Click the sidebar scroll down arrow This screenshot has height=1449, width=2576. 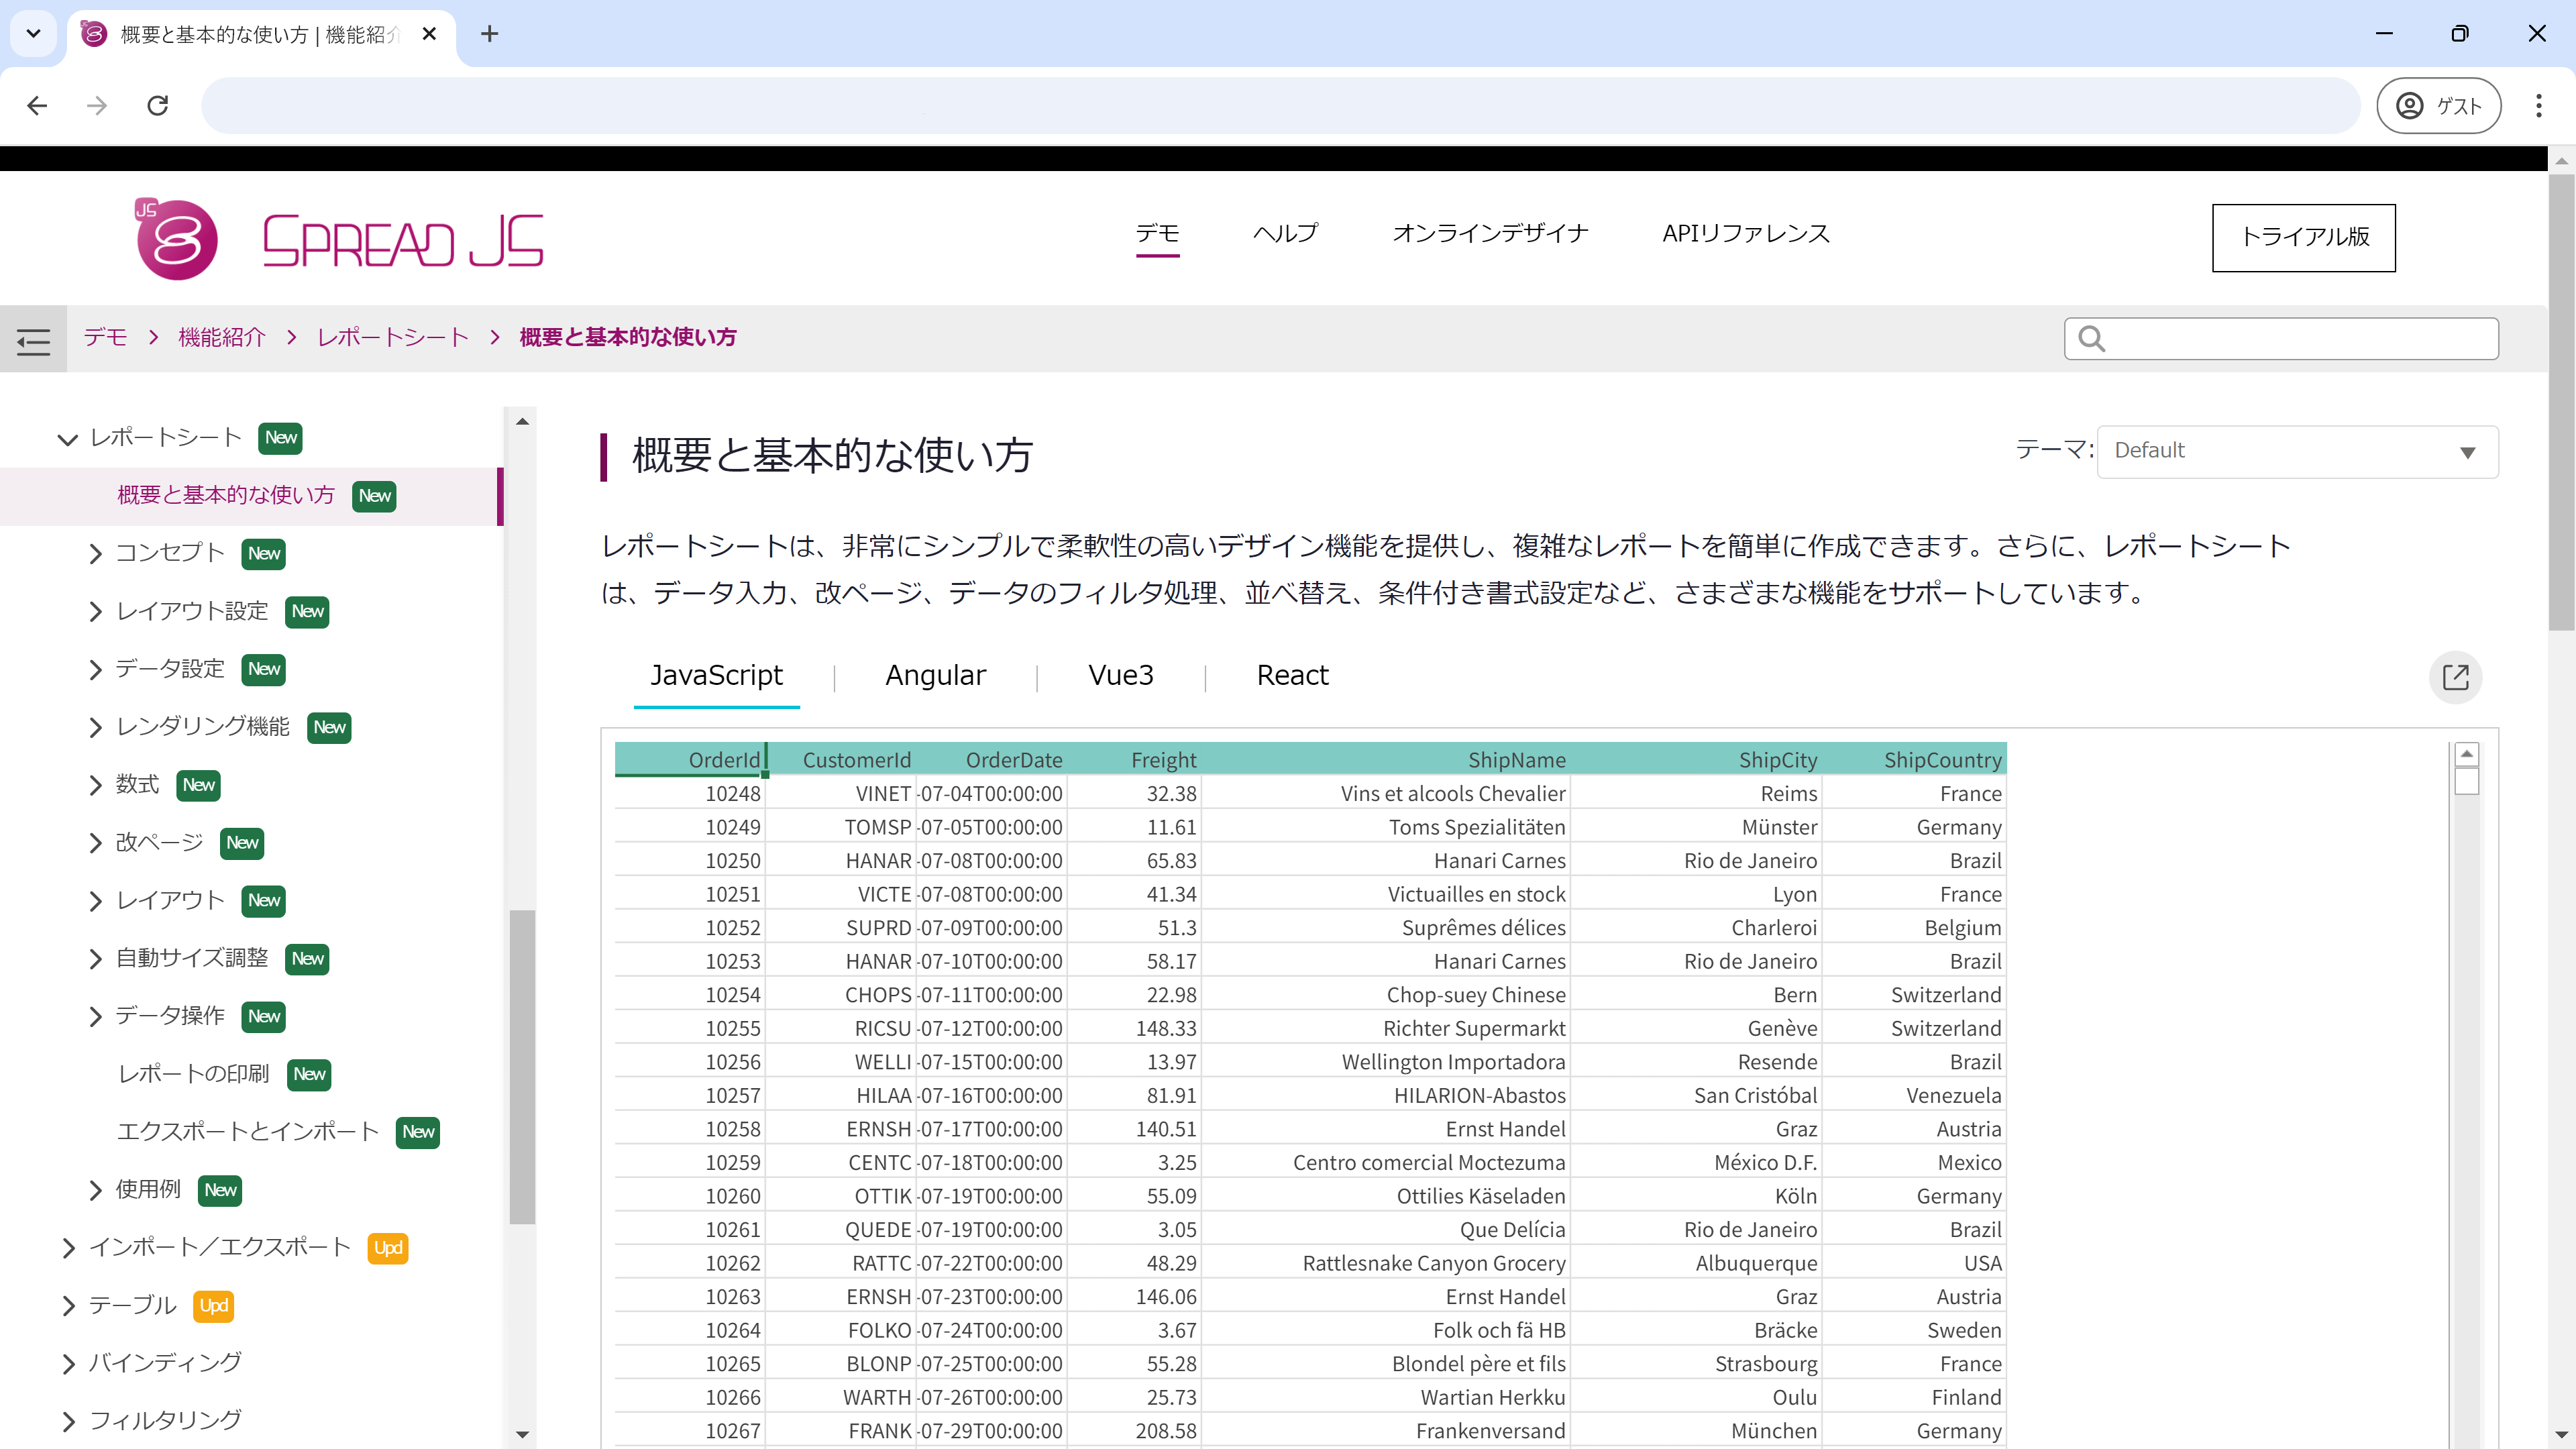pyautogui.click(x=522, y=1435)
